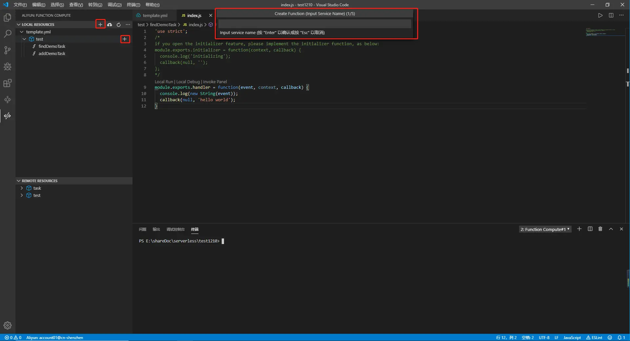Click the create function plus icon in Local Resources
This screenshot has width=630, height=341.
click(100, 25)
